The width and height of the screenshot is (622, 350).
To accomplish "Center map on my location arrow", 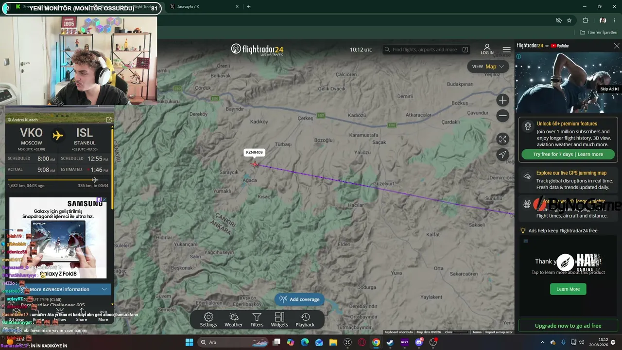I will point(502,155).
